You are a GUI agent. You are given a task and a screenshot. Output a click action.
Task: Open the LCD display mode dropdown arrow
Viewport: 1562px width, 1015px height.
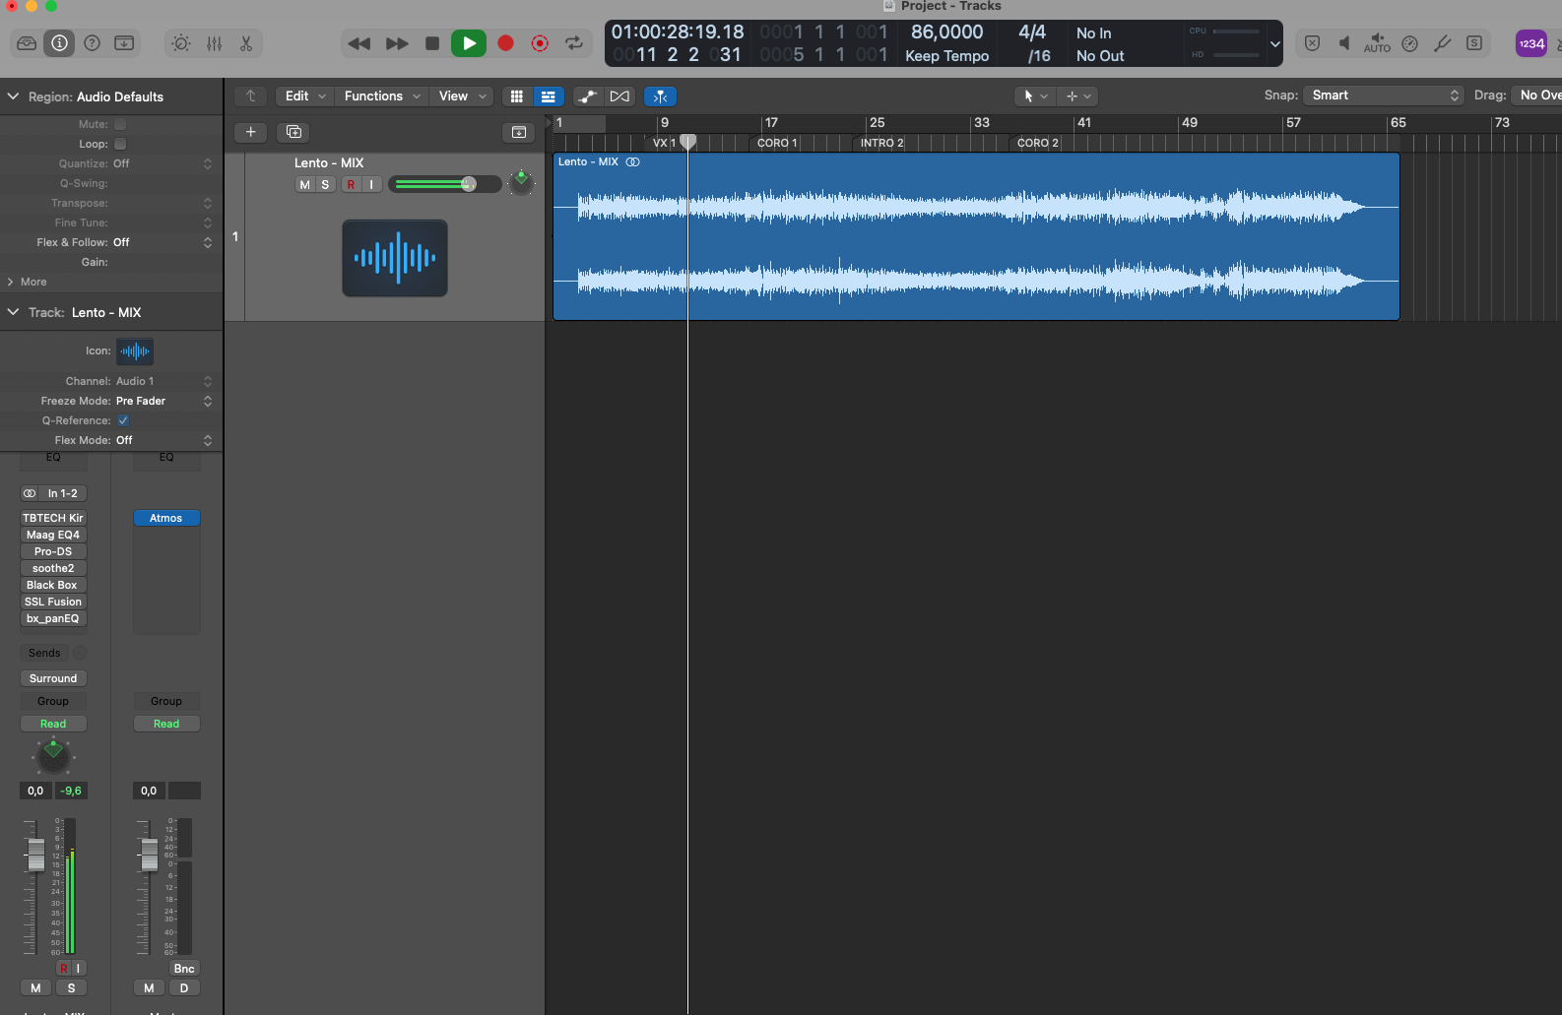[1274, 44]
